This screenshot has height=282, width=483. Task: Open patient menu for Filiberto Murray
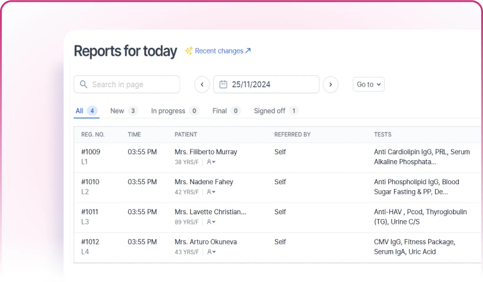pos(211,162)
